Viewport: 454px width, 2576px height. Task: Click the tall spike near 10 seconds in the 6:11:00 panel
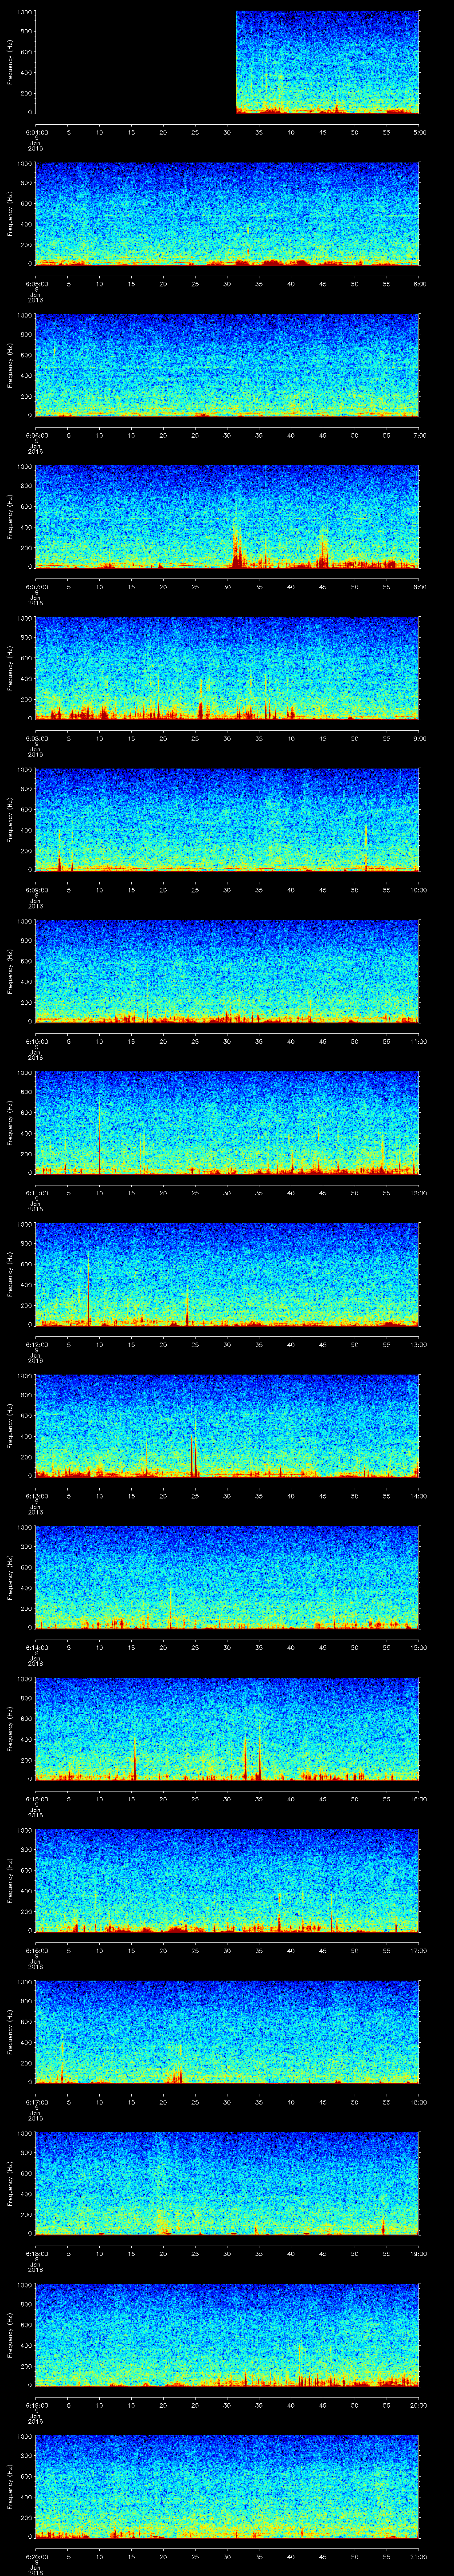point(100,1140)
